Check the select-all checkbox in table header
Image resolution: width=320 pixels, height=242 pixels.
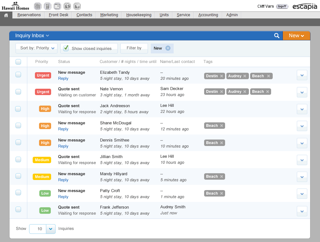(18, 62)
